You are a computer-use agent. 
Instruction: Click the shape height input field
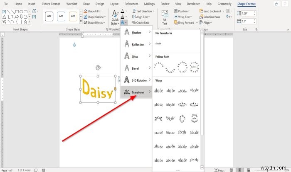coord(247,13)
